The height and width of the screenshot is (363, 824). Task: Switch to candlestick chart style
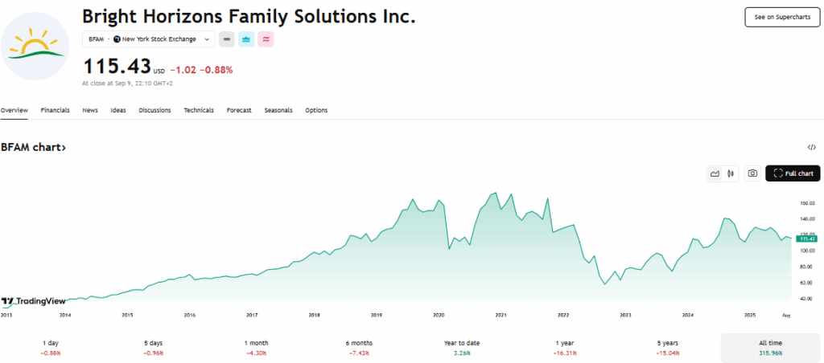(731, 173)
